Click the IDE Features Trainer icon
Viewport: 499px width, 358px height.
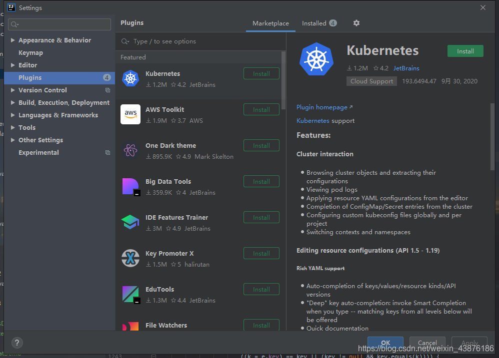tap(130, 222)
